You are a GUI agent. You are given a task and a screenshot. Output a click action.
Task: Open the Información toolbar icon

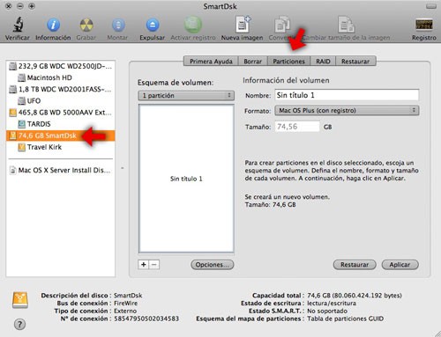53,25
